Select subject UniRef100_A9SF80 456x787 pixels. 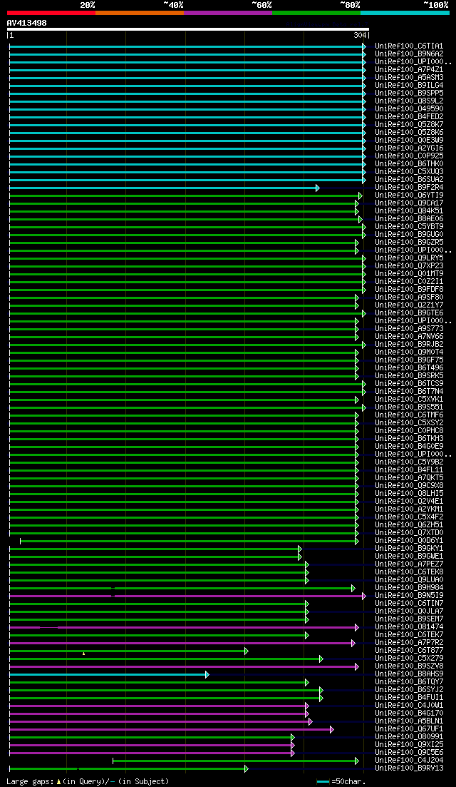point(409,297)
